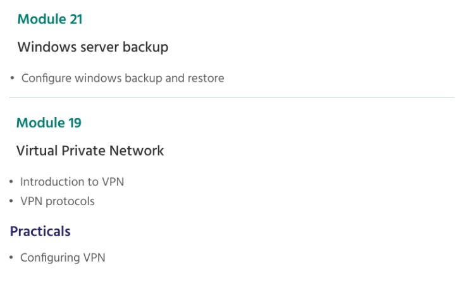Click the number 21 in module heading
The width and height of the screenshot is (461, 297).
(76, 20)
